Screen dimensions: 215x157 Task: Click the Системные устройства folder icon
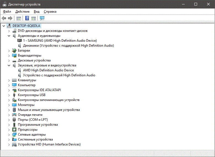14,139
